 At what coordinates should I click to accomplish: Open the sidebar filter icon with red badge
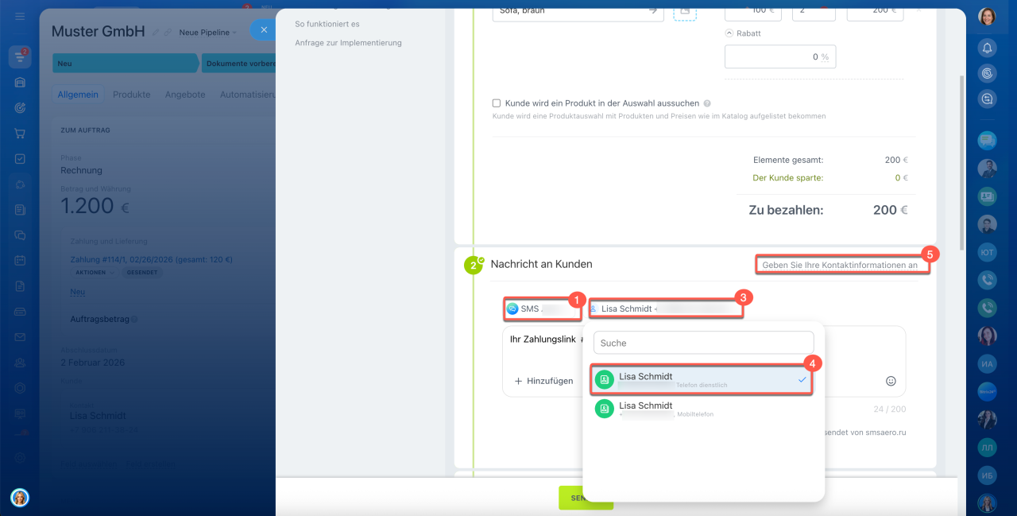[x=20, y=56]
